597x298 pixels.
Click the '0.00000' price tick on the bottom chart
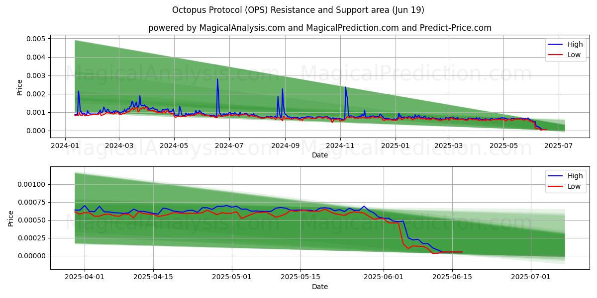[x=32, y=256]
